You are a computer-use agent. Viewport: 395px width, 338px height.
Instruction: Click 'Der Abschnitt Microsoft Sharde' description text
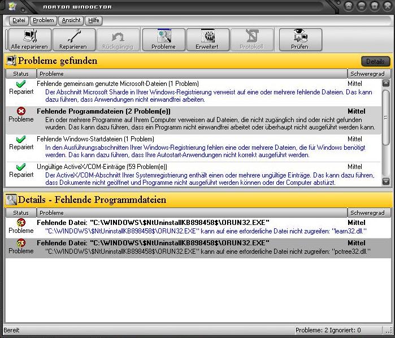pyautogui.click(x=209, y=96)
